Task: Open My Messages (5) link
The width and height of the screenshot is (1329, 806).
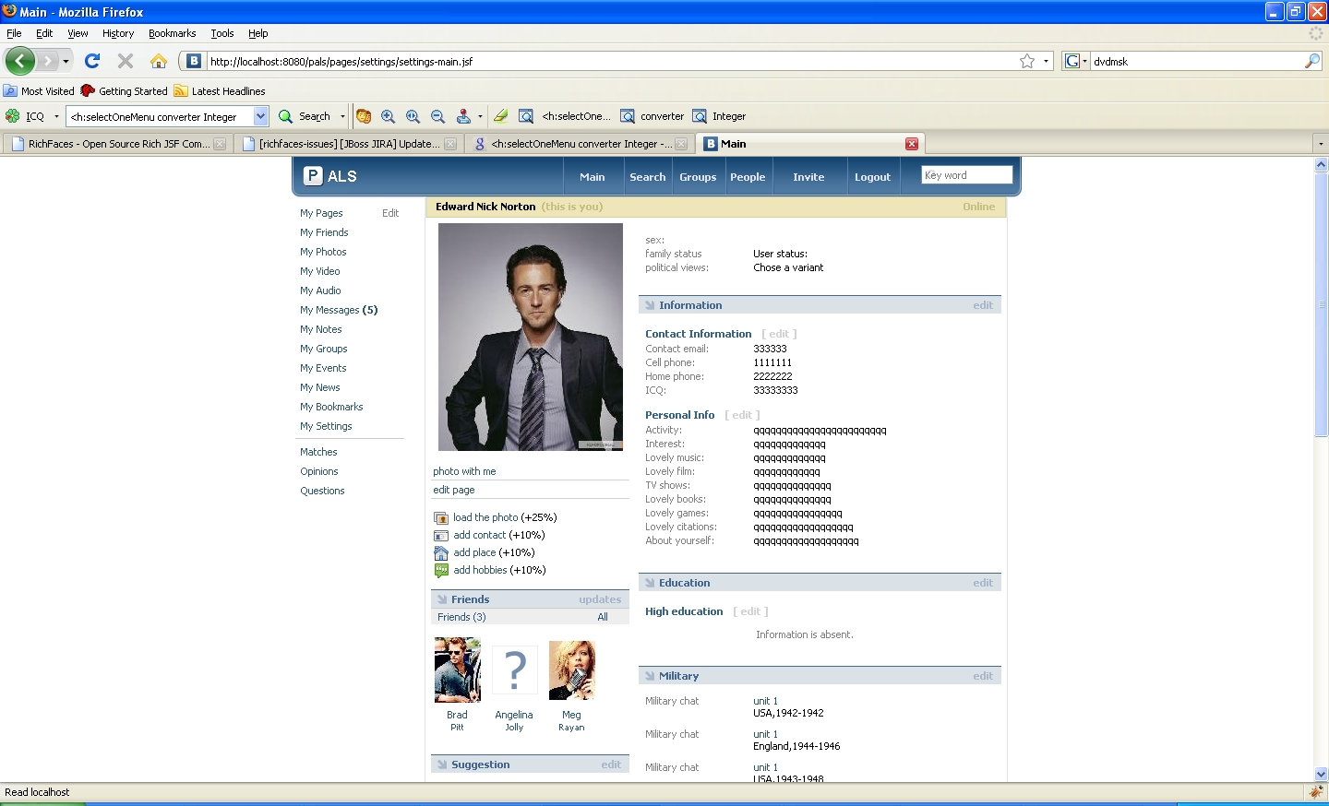Action: [x=338, y=310]
